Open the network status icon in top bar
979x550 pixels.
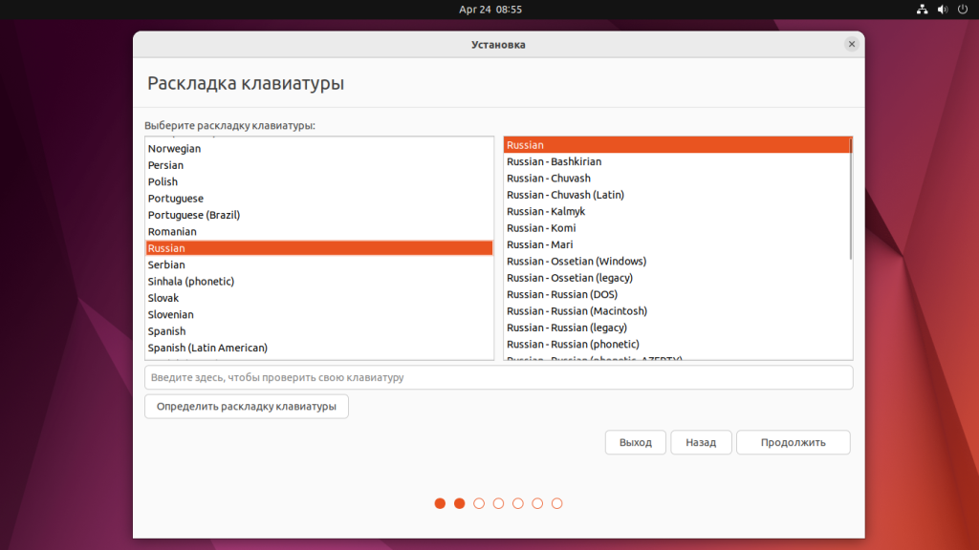click(x=922, y=10)
